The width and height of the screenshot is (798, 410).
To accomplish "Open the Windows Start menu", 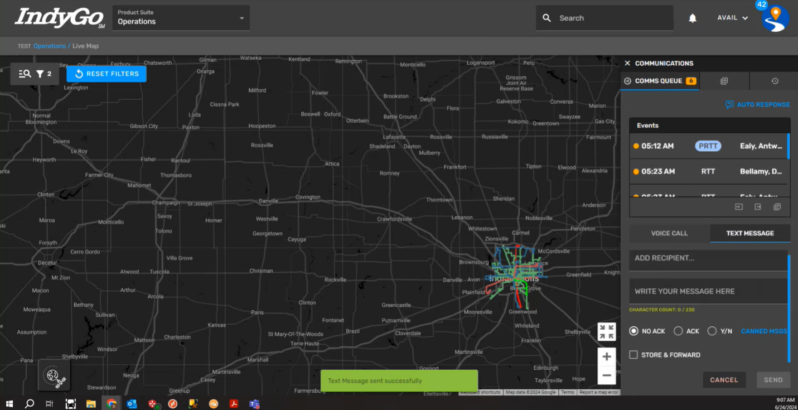I will (9, 404).
